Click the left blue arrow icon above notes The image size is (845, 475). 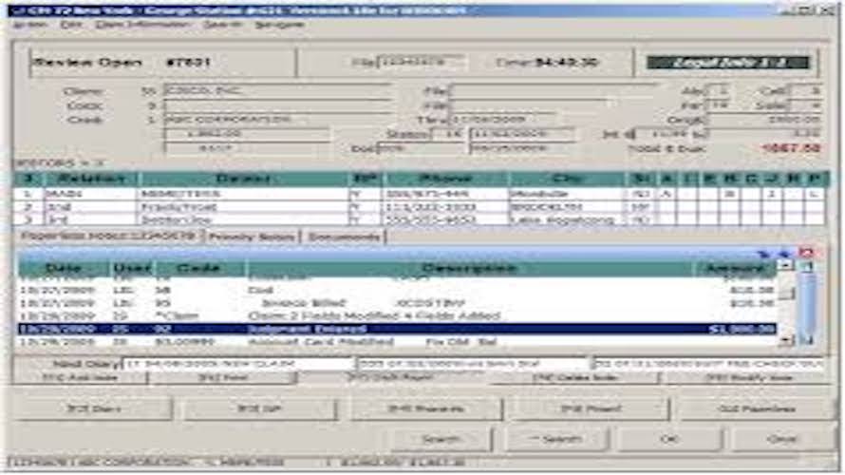763,253
